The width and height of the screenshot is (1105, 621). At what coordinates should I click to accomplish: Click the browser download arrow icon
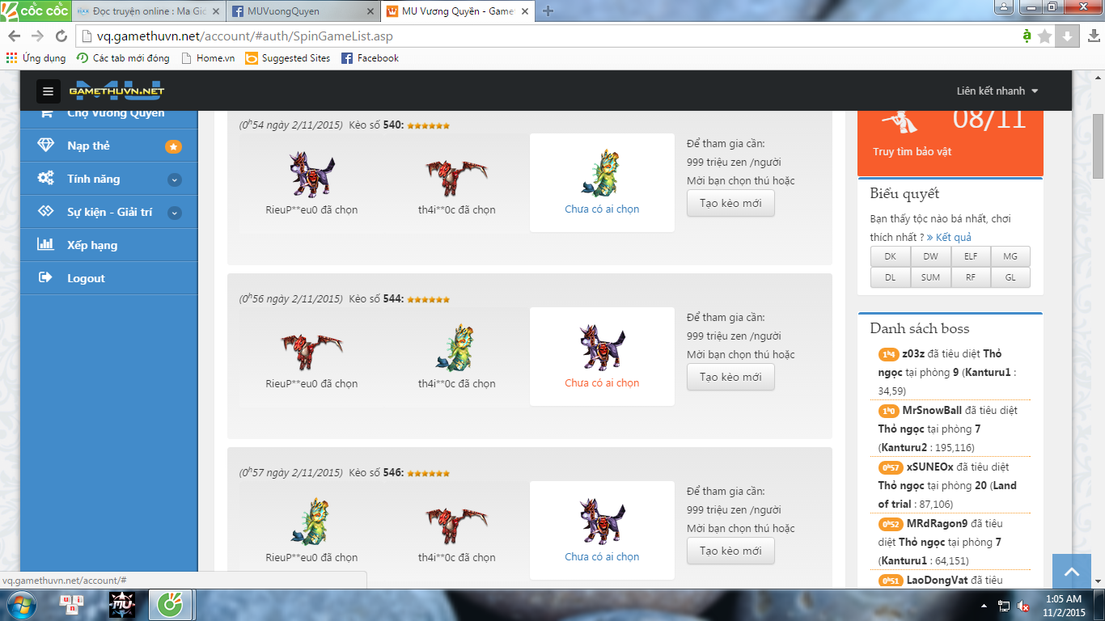pyautogui.click(x=1068, y=36)
